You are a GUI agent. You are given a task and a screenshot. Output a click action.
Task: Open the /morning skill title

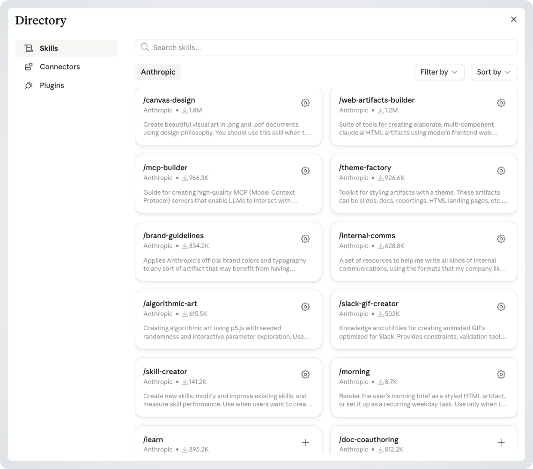355,371
